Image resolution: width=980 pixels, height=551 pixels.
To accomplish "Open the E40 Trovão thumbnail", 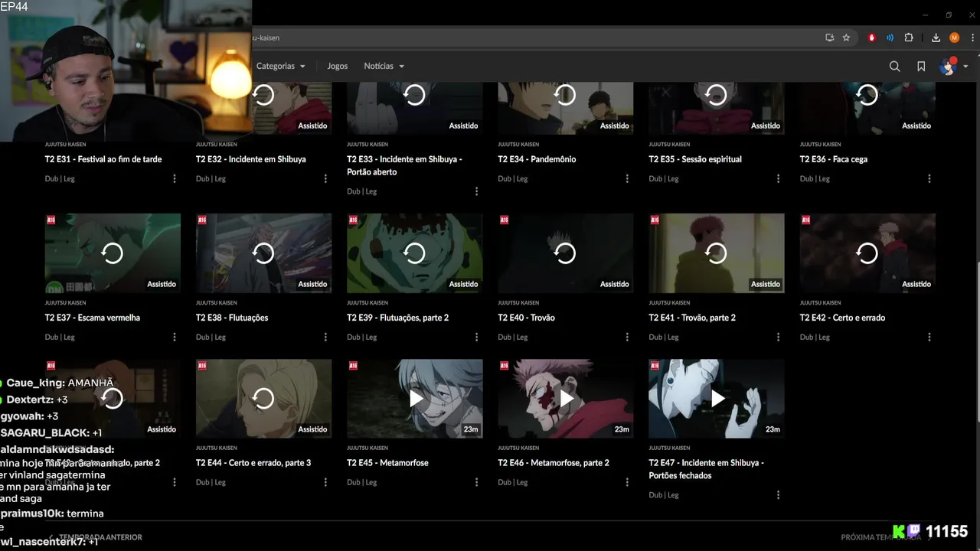I will tap(565, 253).
